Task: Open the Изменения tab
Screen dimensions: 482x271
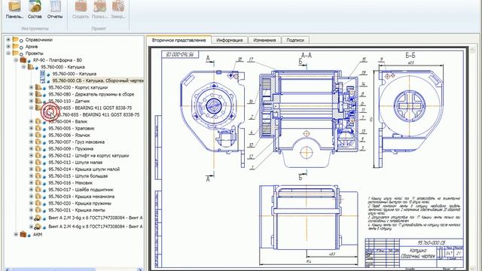Action: tap(264, 40)
